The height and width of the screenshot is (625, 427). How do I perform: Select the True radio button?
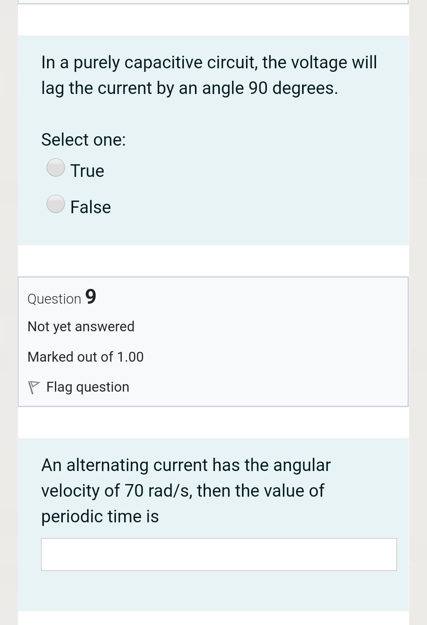(x=56, y=167)
